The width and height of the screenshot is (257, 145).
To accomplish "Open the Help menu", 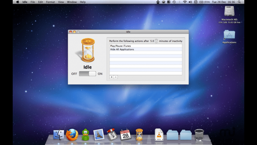I will (x=83, y=2).
